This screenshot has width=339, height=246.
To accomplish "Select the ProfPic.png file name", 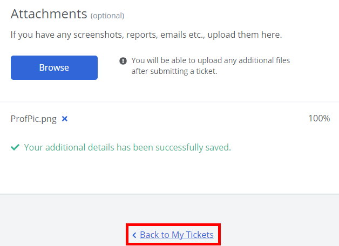I will pyautogui.click(x=33, y=119).
